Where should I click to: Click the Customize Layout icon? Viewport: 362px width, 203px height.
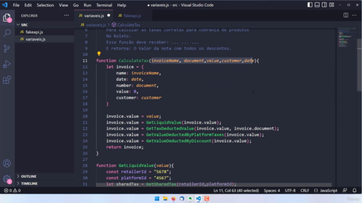pyautogui.click(x=331, y=5)
